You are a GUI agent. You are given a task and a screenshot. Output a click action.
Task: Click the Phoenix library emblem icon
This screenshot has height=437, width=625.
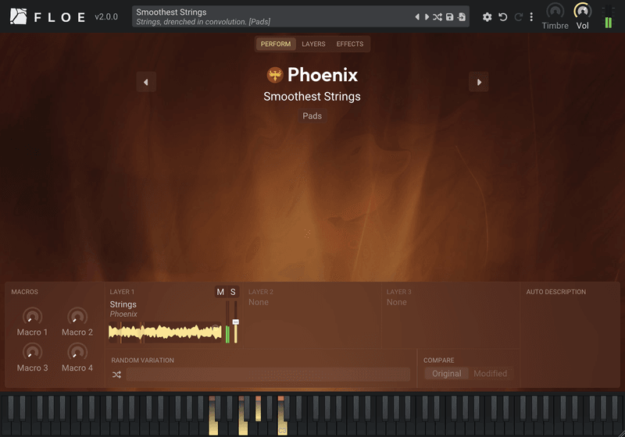coord(275,75)
